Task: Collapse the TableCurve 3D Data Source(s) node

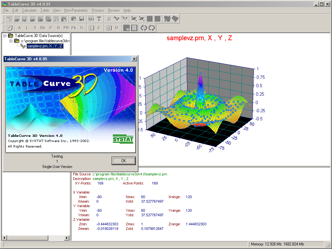Action: [5, 36]
